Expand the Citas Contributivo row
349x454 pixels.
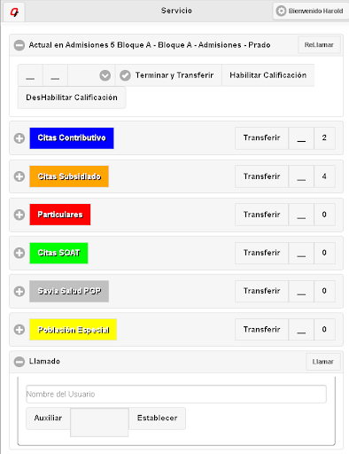point(19,138)
